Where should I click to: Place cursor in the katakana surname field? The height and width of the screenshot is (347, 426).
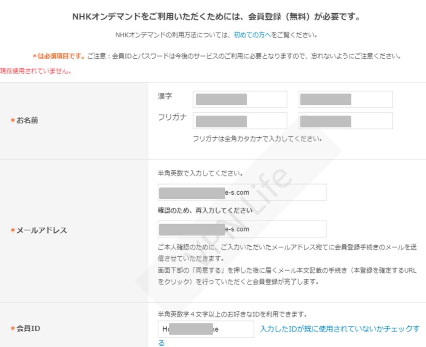240,120
